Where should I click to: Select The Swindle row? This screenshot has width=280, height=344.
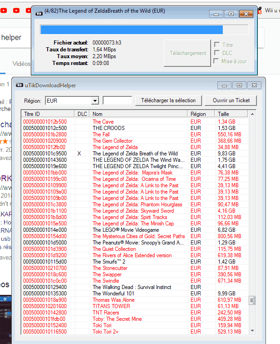pyautogui.click(x=135, y=280)
